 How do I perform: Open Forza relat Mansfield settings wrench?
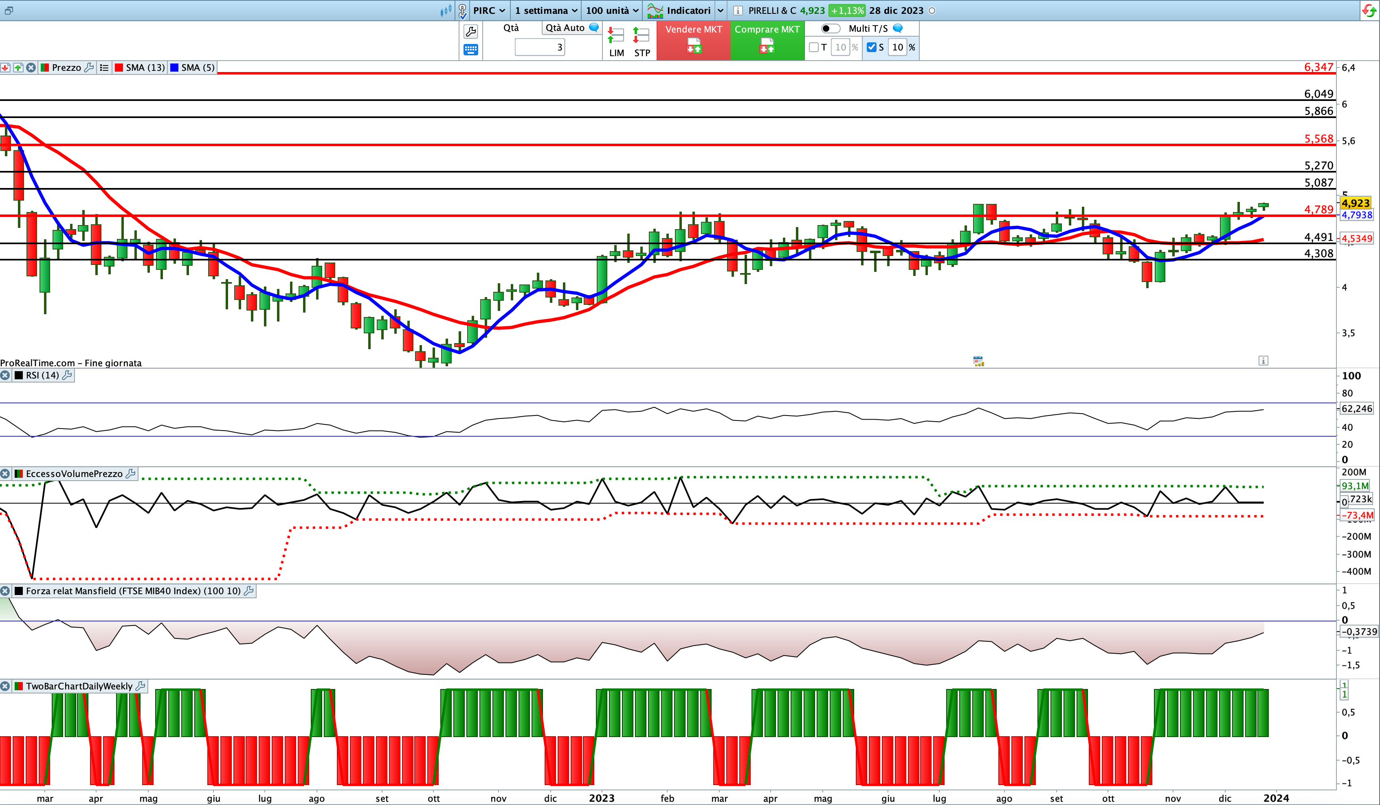click(249, 591)
